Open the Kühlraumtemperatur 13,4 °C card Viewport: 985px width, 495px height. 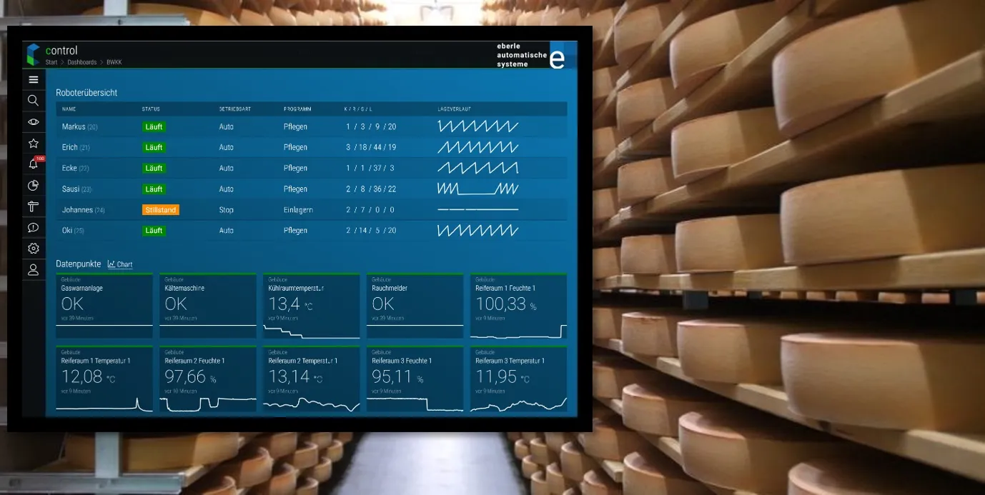312,306
